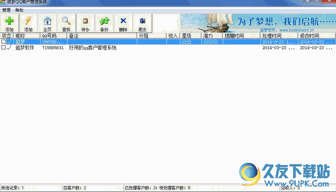Sort by the 提醒时间 column header
The width and height of the screenshot is (336, 192).
pos(241,36)
